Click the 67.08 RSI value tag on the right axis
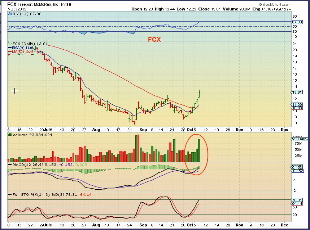Image resolution: width=310 pixels, height=230 pixels. point(297,22)
